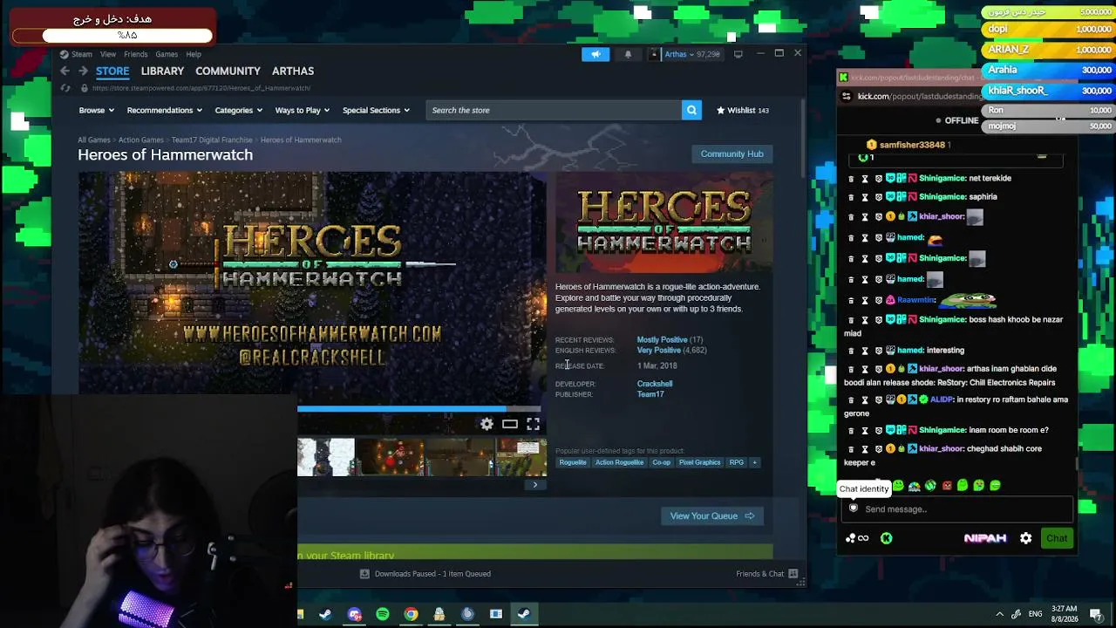Image resolution: width=1116 pixels, height=628 pixels.
Task: Select the RPG tag
Action: pos(737,462)
